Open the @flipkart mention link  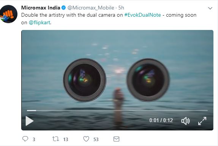coord(39,22)
